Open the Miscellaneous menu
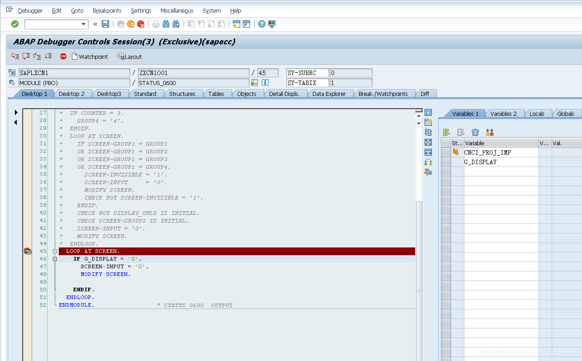This screenshot has height=361, width=582. click(x=177, y=10)
